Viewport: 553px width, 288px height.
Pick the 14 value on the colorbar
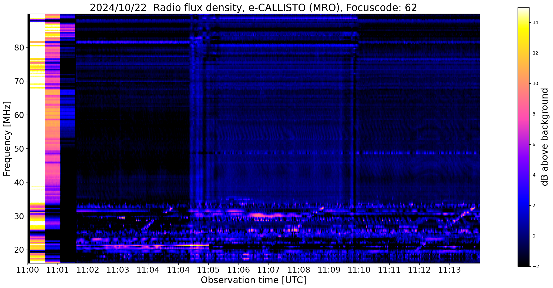click(x=535, y=23)
